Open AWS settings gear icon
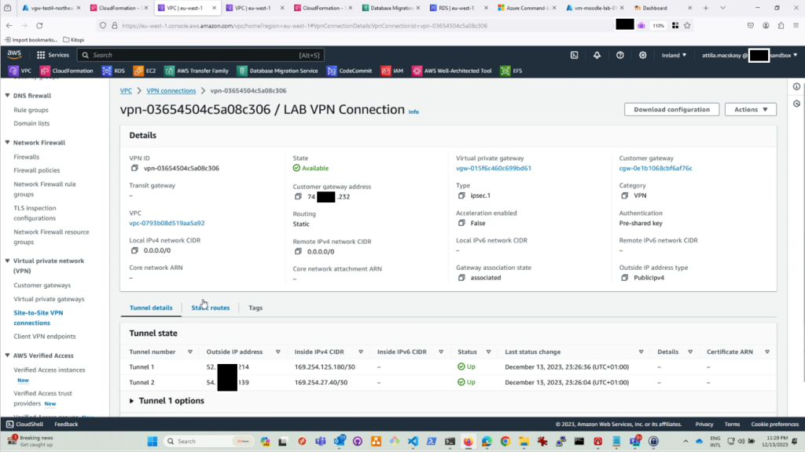 tap(643, 55)
